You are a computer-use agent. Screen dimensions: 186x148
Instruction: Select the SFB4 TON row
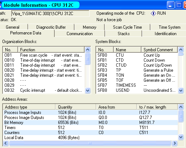(x=137, y=75)
